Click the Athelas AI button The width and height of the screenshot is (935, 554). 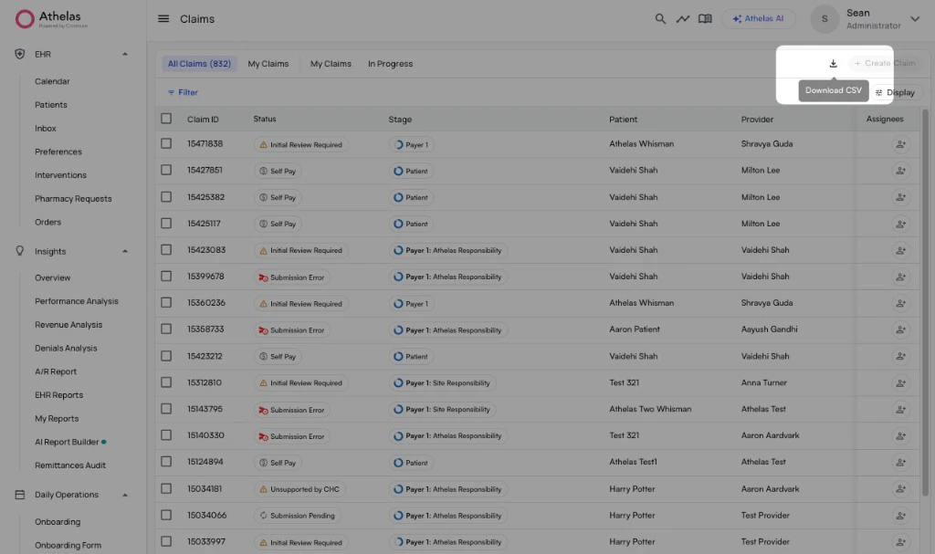[759, 18]
